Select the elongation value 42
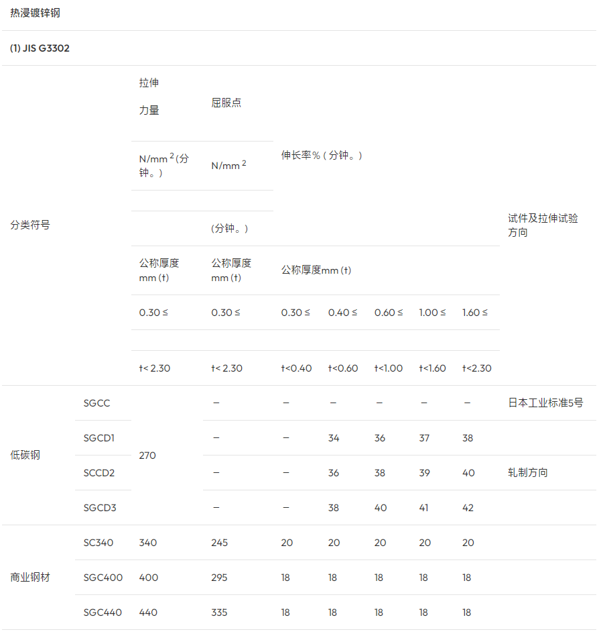The width and height of the screenshot is (603, 640). pos(468,508)
